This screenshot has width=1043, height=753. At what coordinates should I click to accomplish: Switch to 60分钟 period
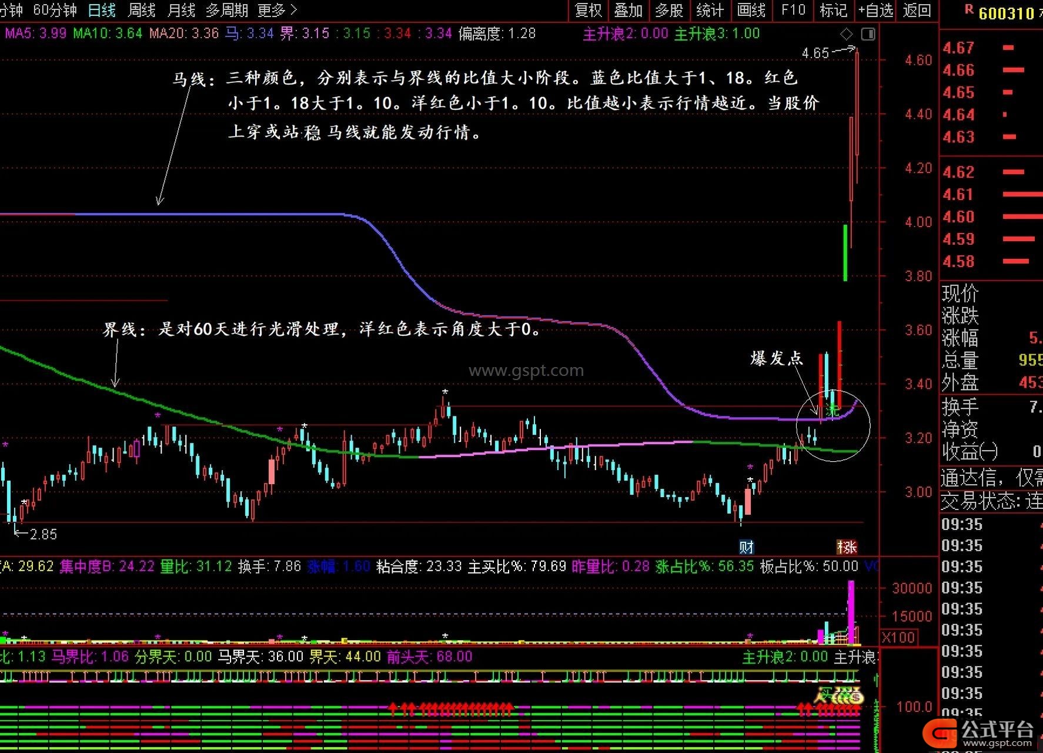point(55,10)
